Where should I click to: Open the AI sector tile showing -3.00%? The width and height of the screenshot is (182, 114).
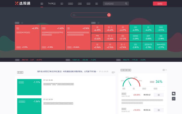tap(148, 37)
